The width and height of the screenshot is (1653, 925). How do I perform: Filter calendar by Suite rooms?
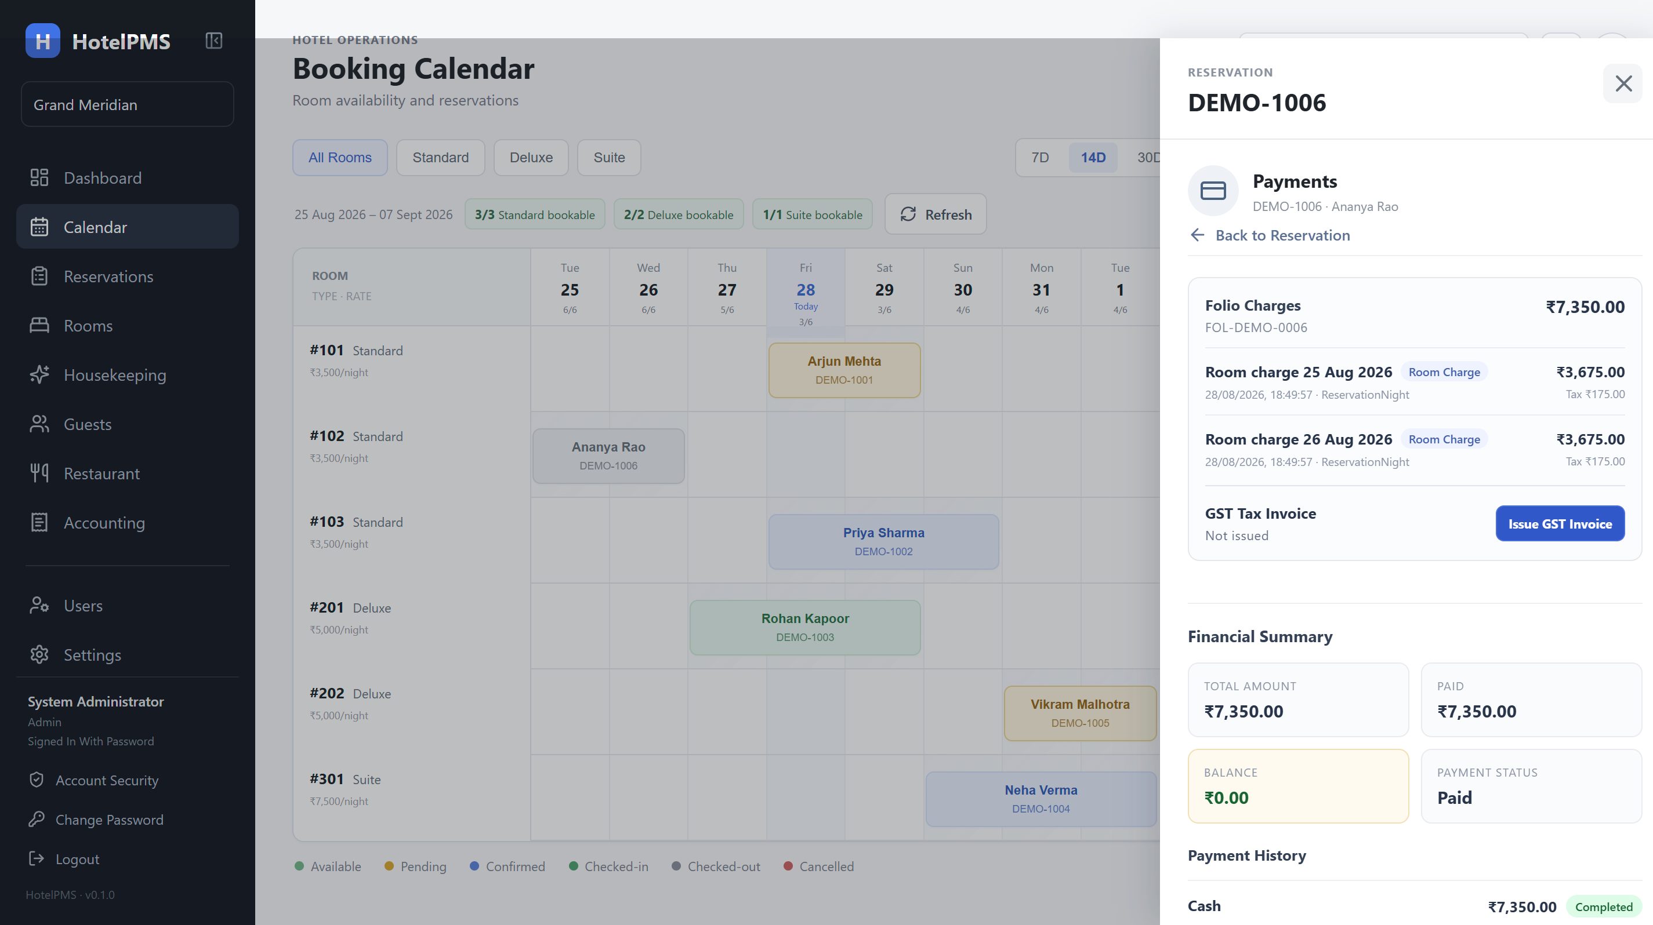[609, 158]
